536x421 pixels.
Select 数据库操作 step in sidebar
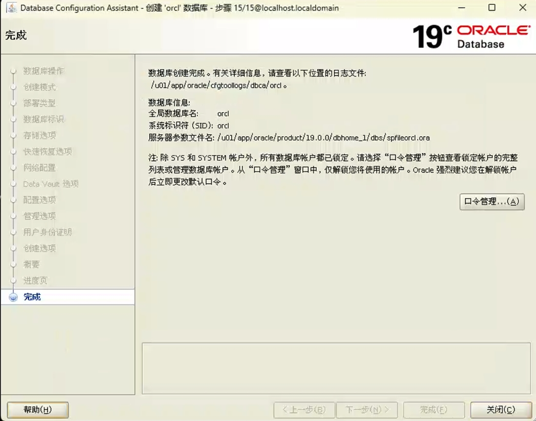coord(43,71)
